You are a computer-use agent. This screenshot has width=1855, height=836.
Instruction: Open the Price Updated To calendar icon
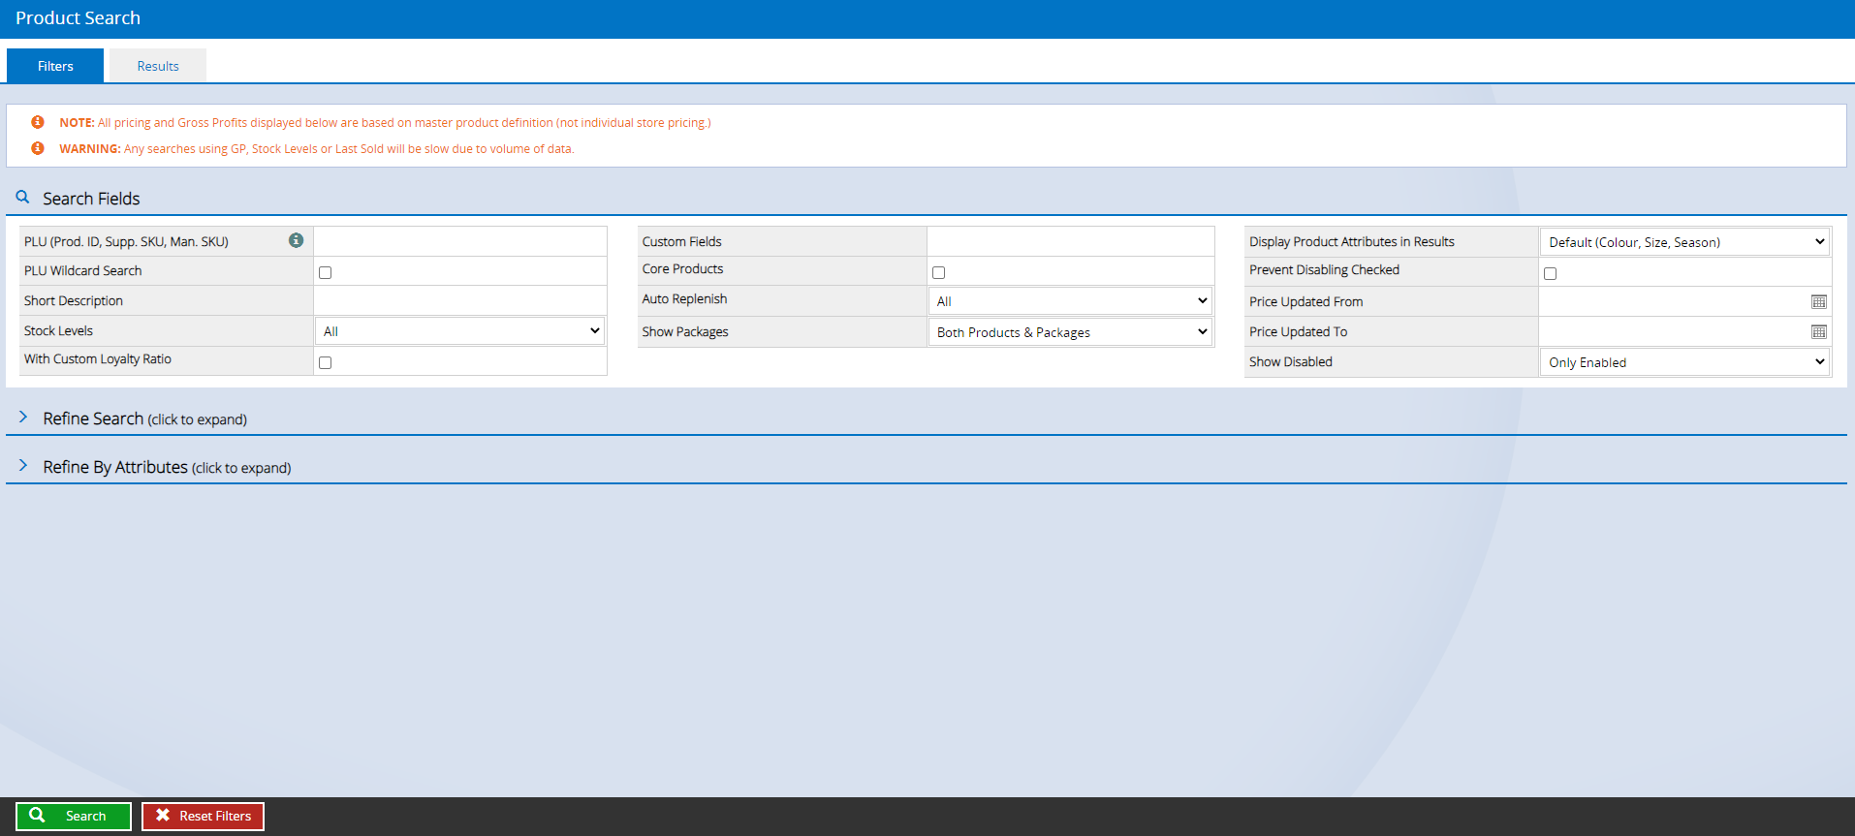click(1818, 332)
